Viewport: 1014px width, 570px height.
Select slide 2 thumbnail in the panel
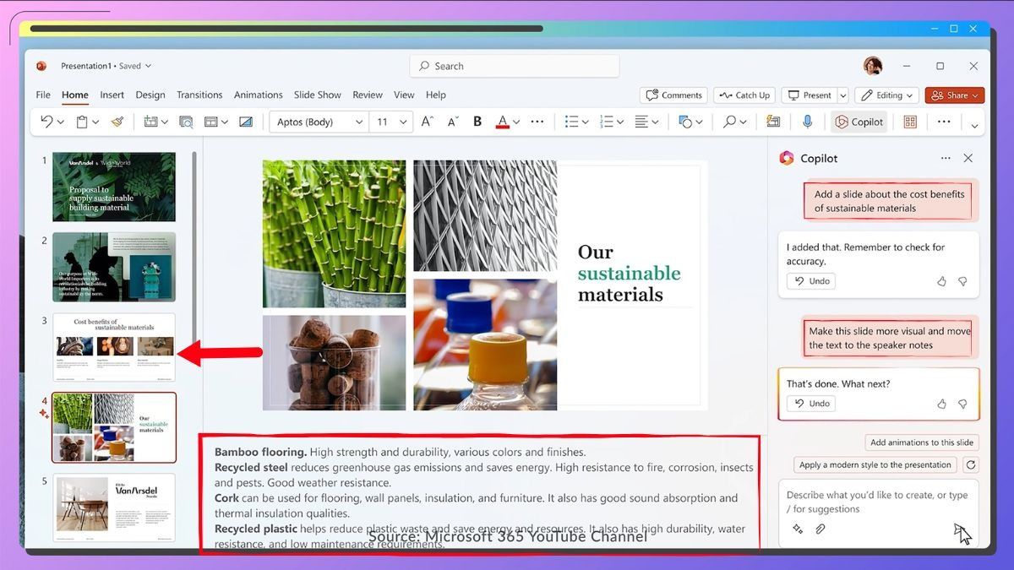click(x=113, y=267)
